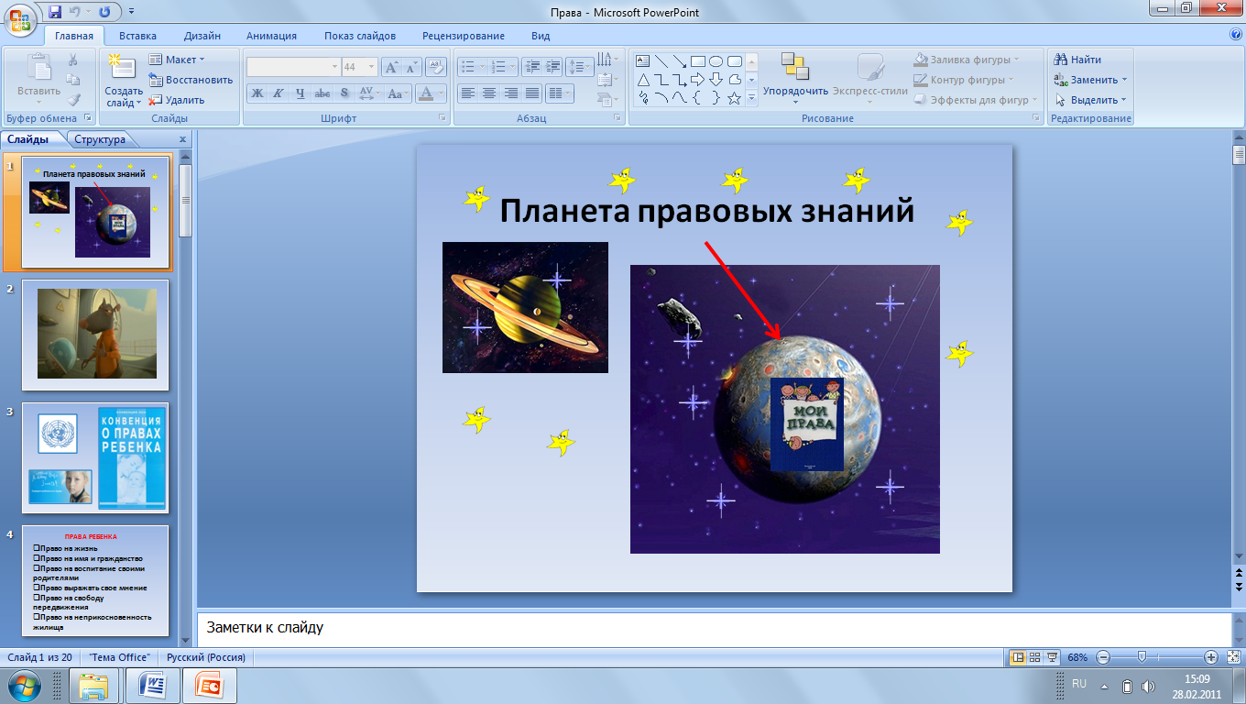This screenshot has height=704, width=1246.
Task: Open the Дизайн ribbon tab
Action: click(x=202, y=36)
